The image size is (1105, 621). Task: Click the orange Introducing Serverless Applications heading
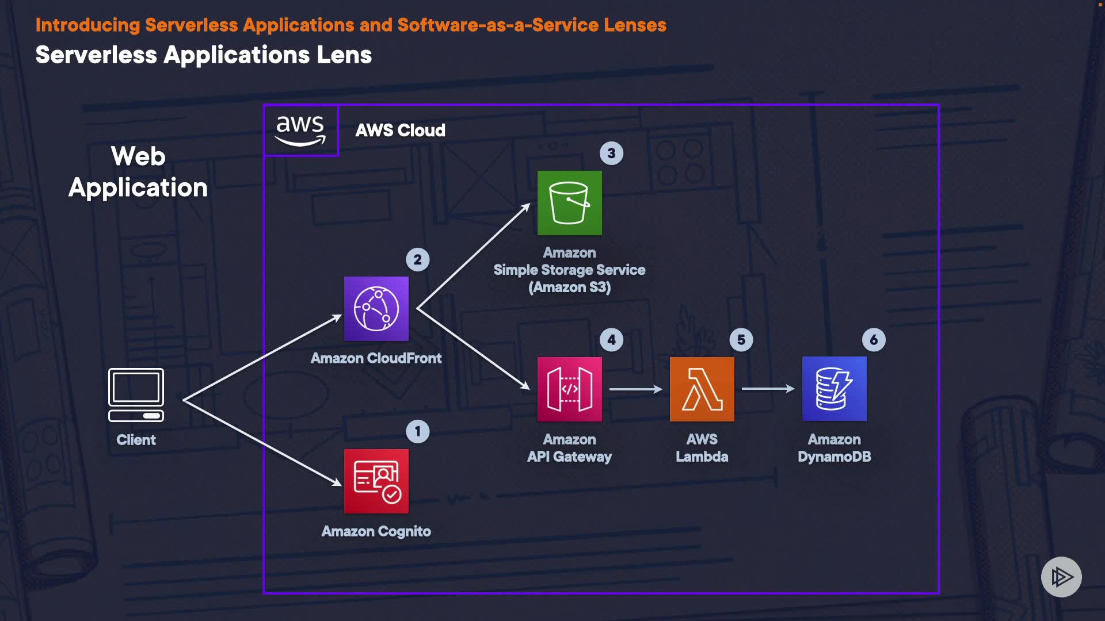(x=350, y=25)
